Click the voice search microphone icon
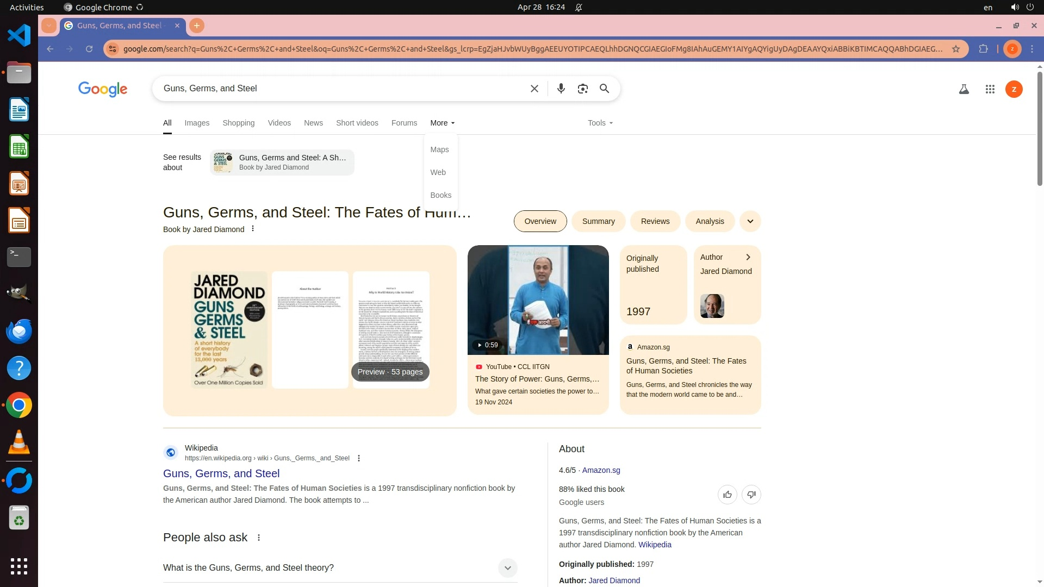1044x587 pixels. click(x=561, y=89)
